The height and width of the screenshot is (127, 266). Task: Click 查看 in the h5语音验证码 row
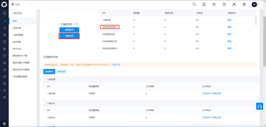(229, 34)
